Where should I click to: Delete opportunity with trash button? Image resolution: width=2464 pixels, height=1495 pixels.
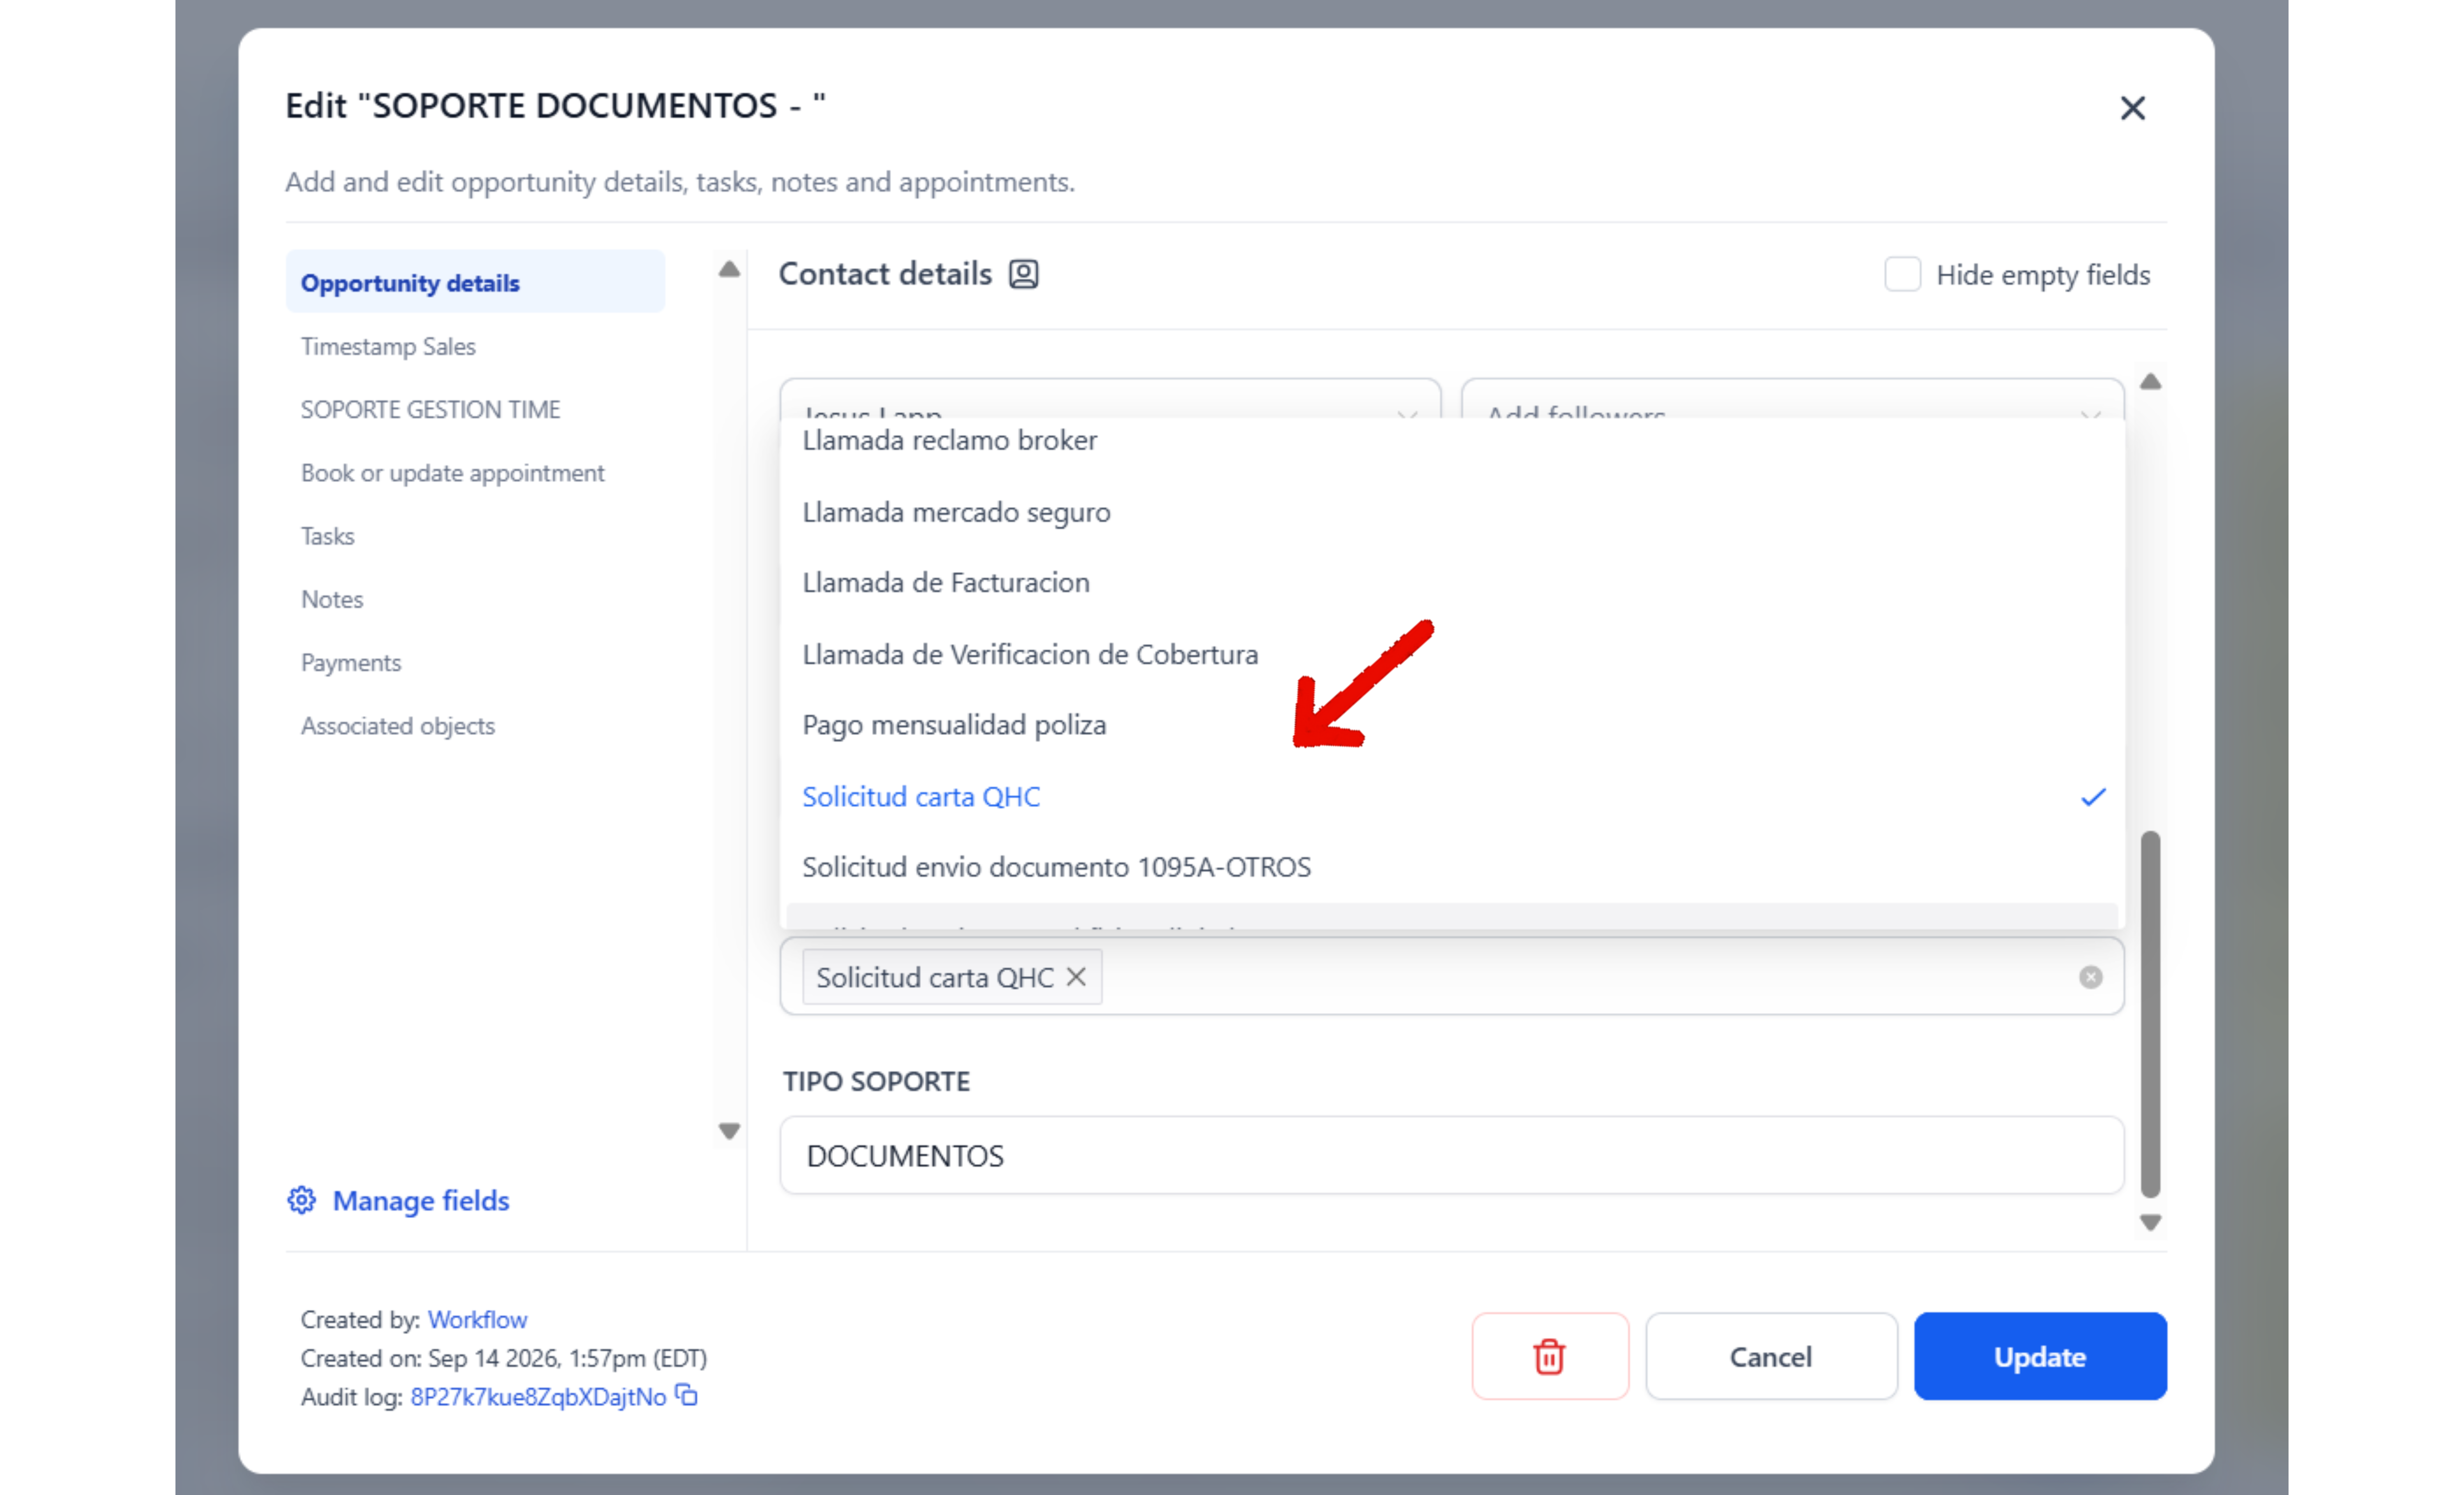[1550, 1356]
